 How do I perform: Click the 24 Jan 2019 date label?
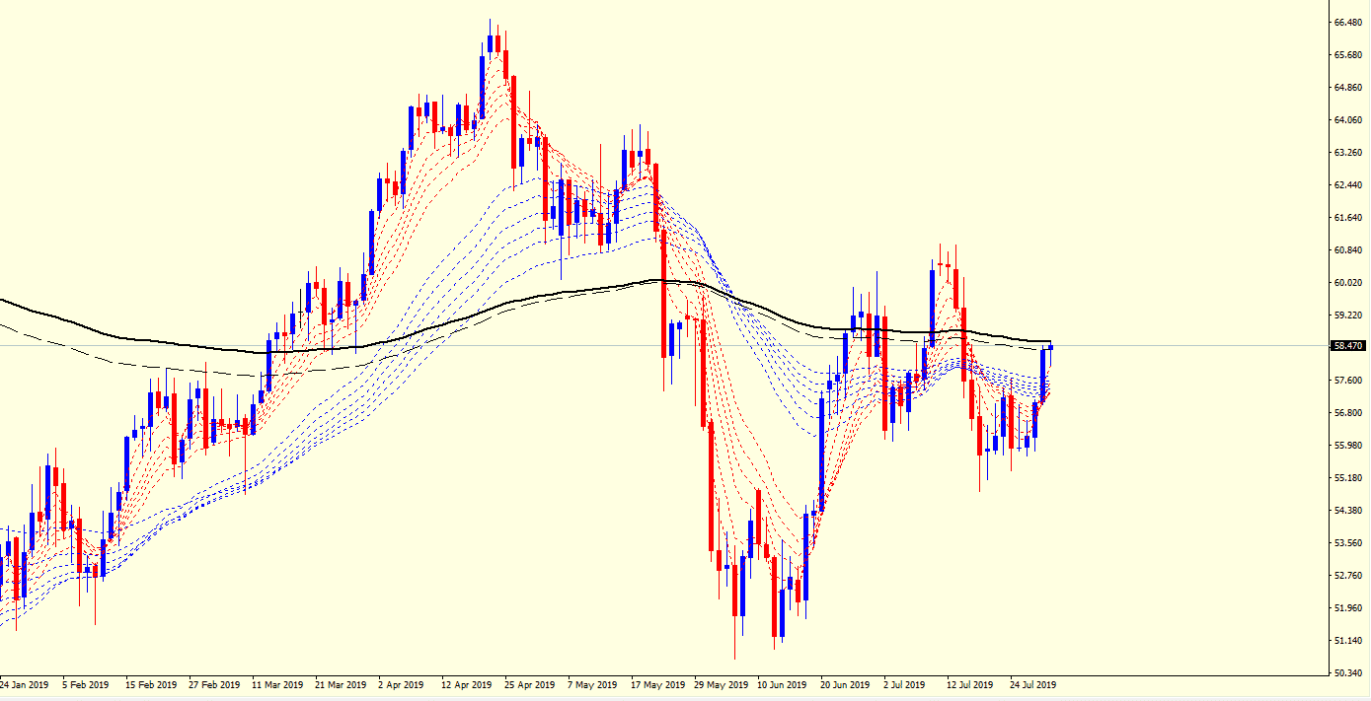(25, 685)
